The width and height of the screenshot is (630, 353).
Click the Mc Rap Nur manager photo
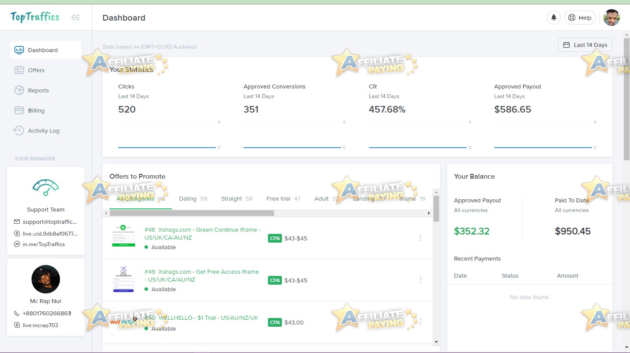click(x=46, y=279)
